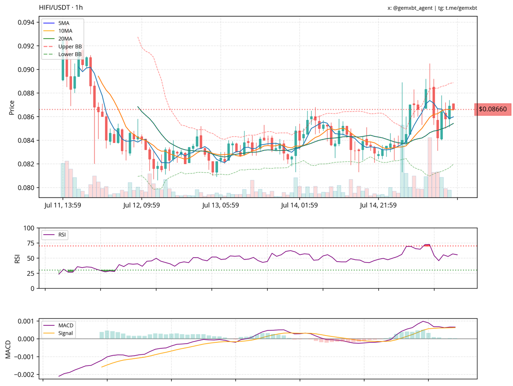Click the 0.086 price tick label
The width and height of the screenshot is (513, 386).
[26, 117]
